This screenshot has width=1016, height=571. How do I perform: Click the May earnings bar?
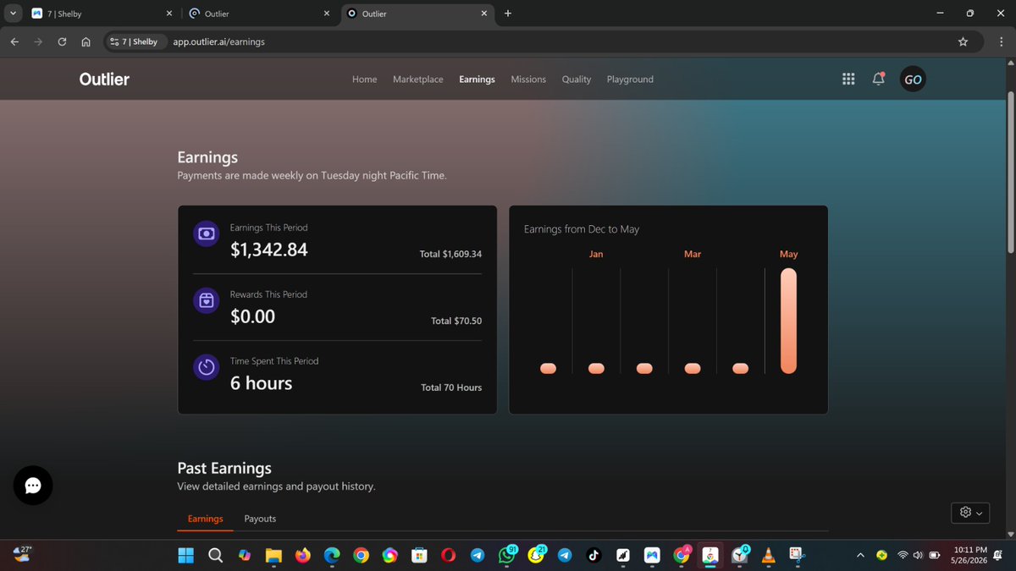pyautogui.click(x=788, y=321)
